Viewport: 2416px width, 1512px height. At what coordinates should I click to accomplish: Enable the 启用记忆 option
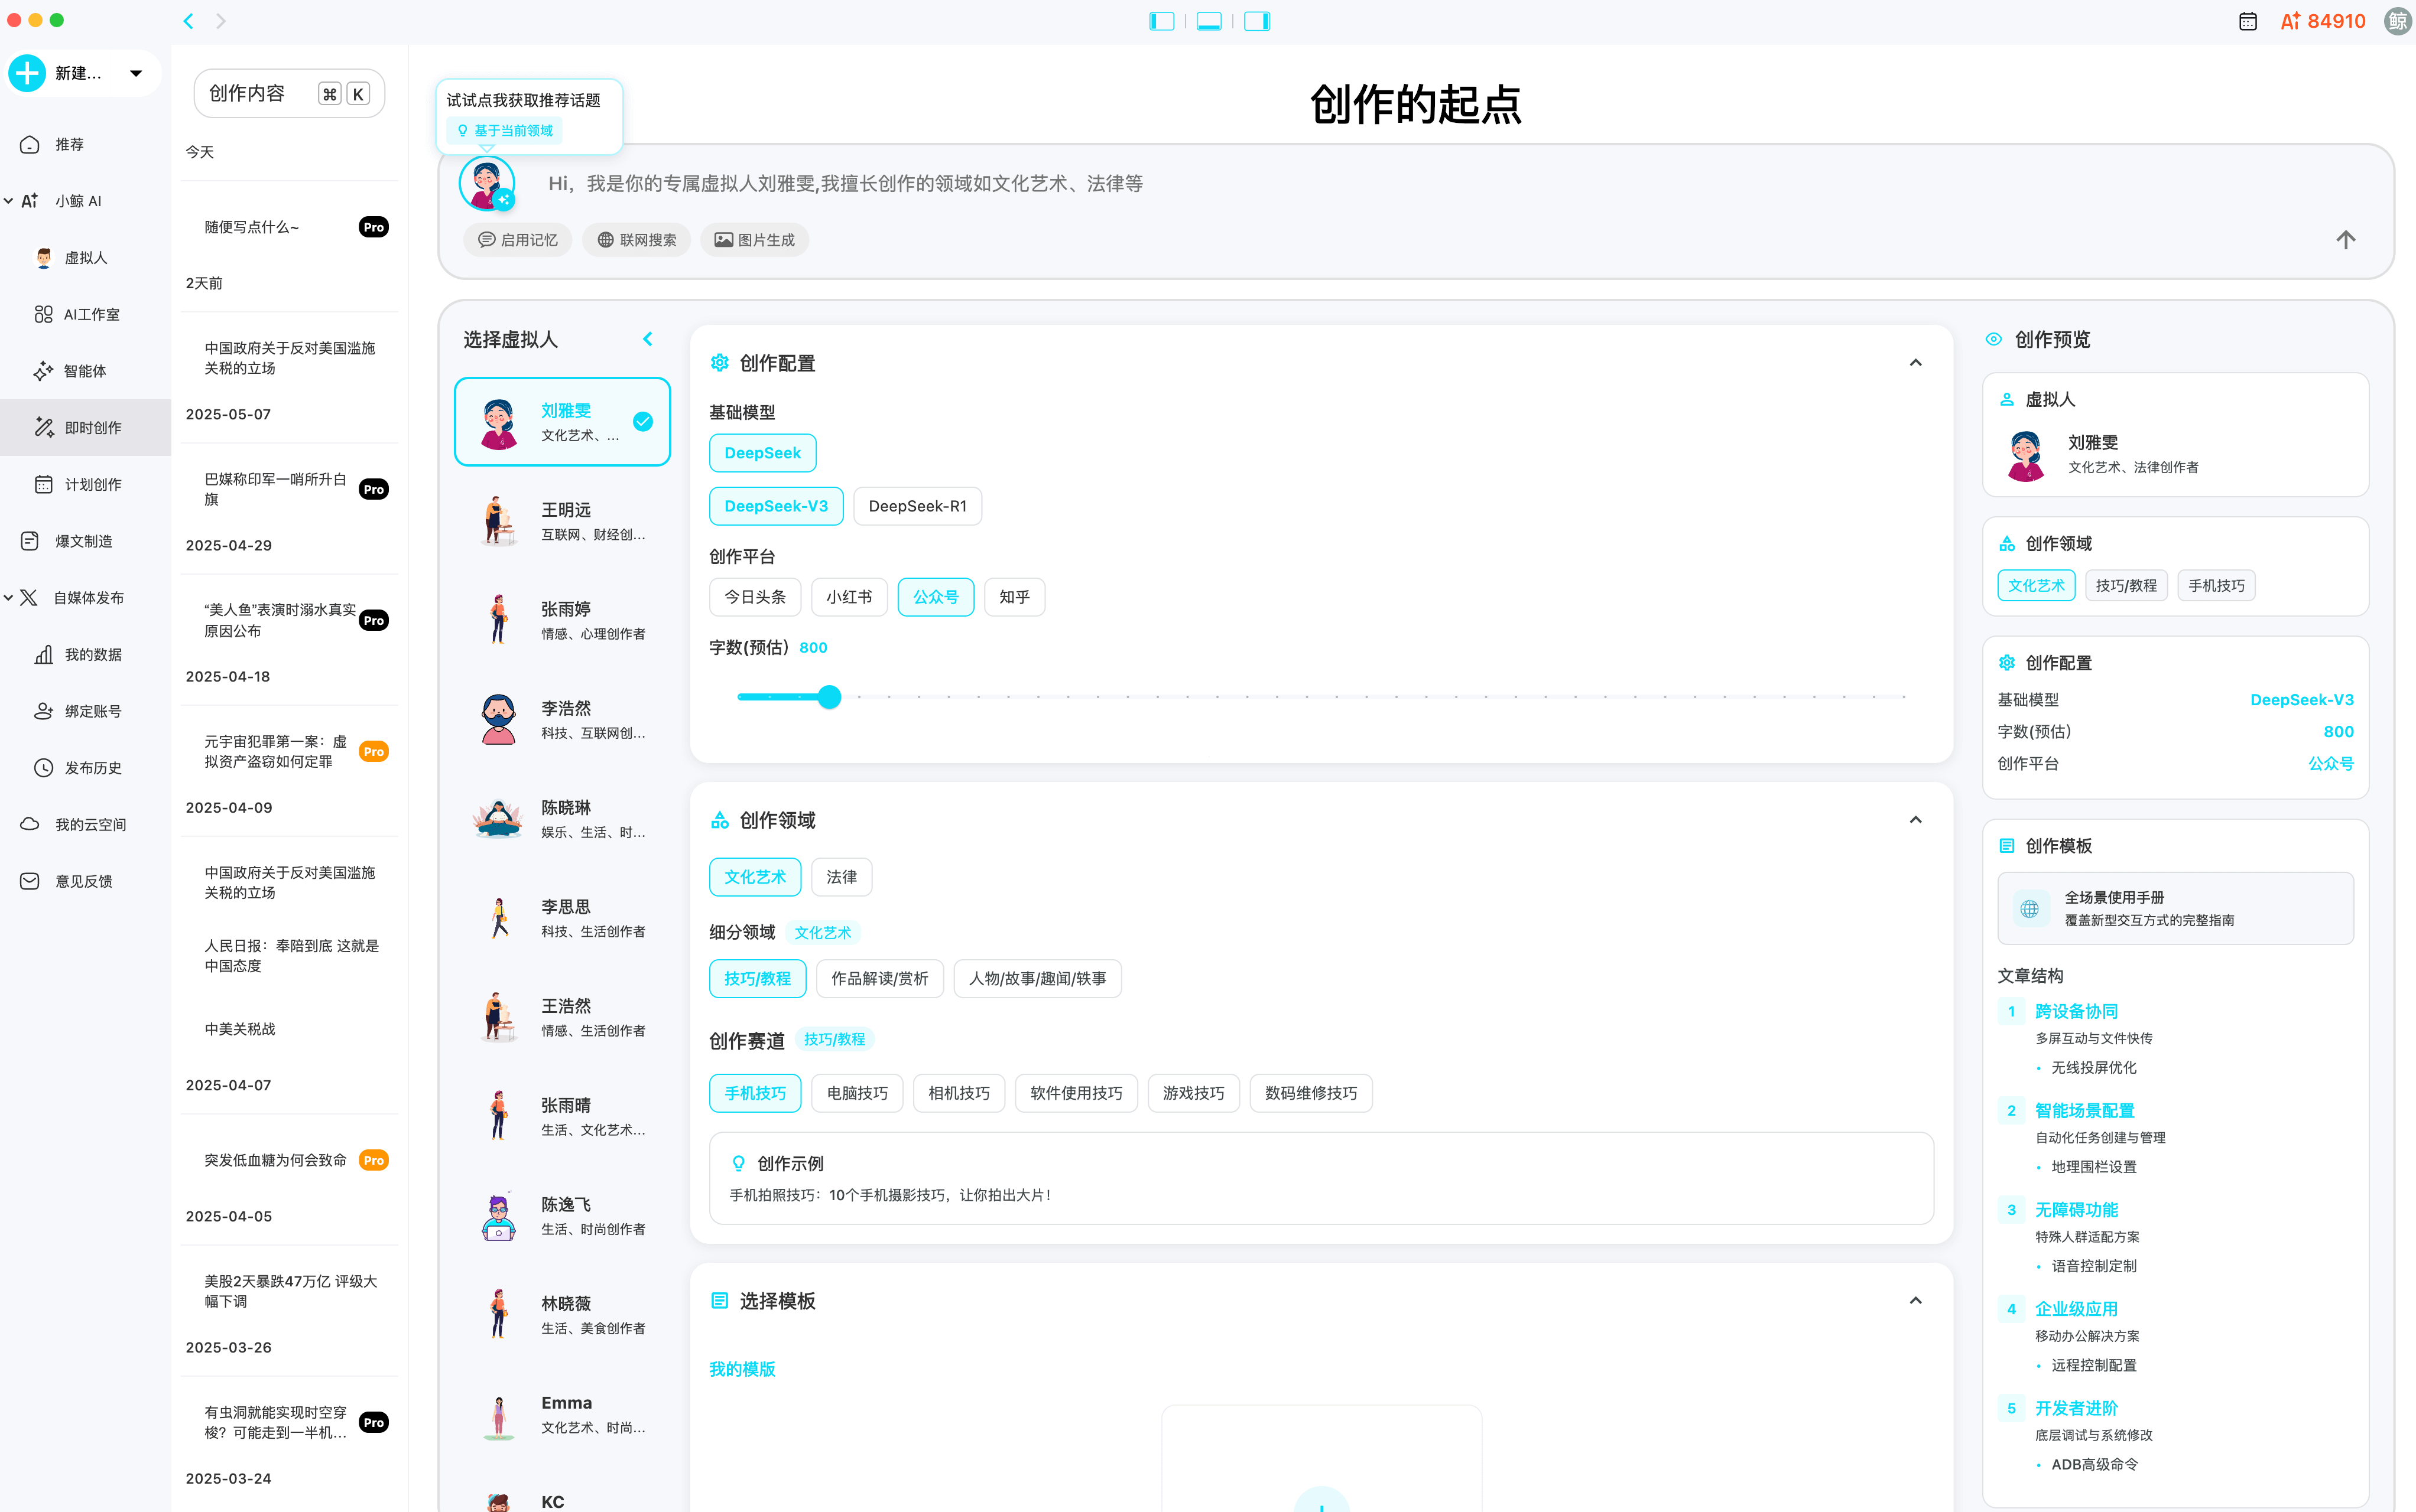point(517,239)
